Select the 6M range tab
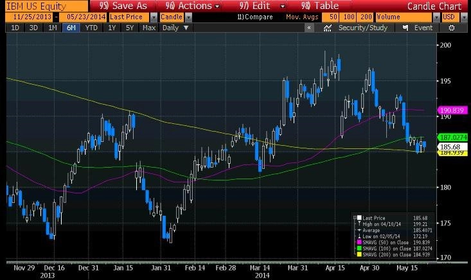 (x=71, y=28)
